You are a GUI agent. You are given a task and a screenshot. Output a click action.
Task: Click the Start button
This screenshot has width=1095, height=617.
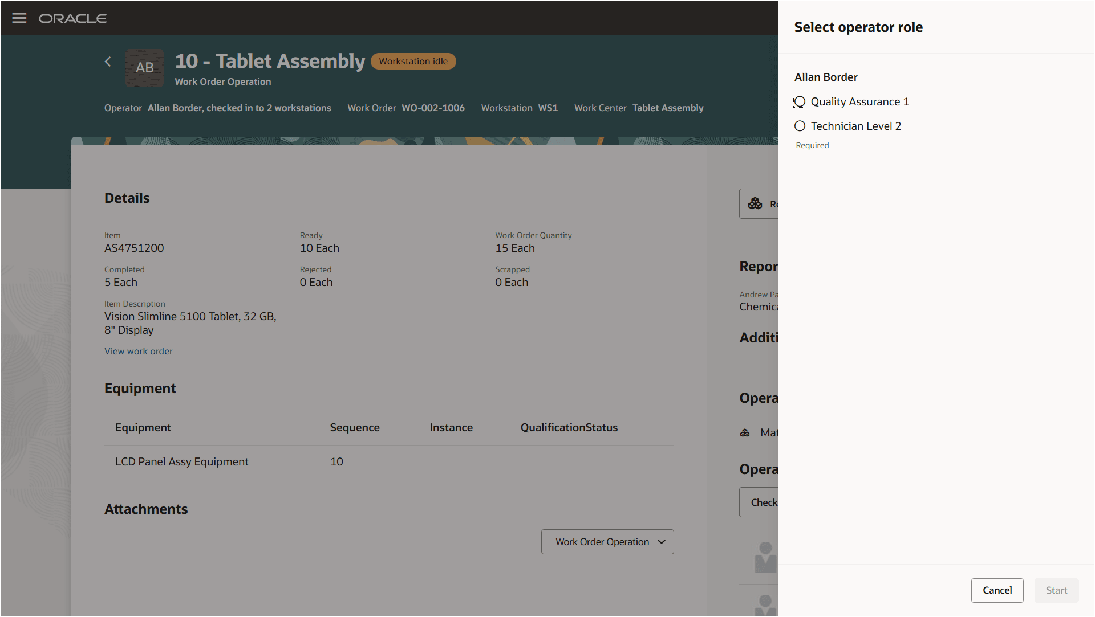click(x=1056, y=591)
